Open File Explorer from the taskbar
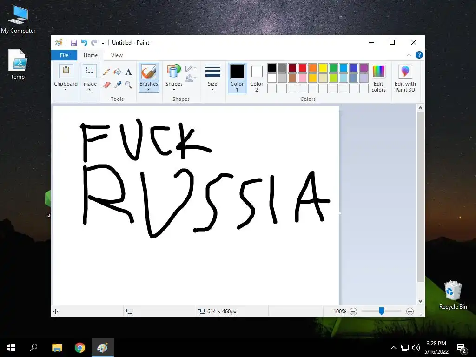 click(x=57, y=348)
